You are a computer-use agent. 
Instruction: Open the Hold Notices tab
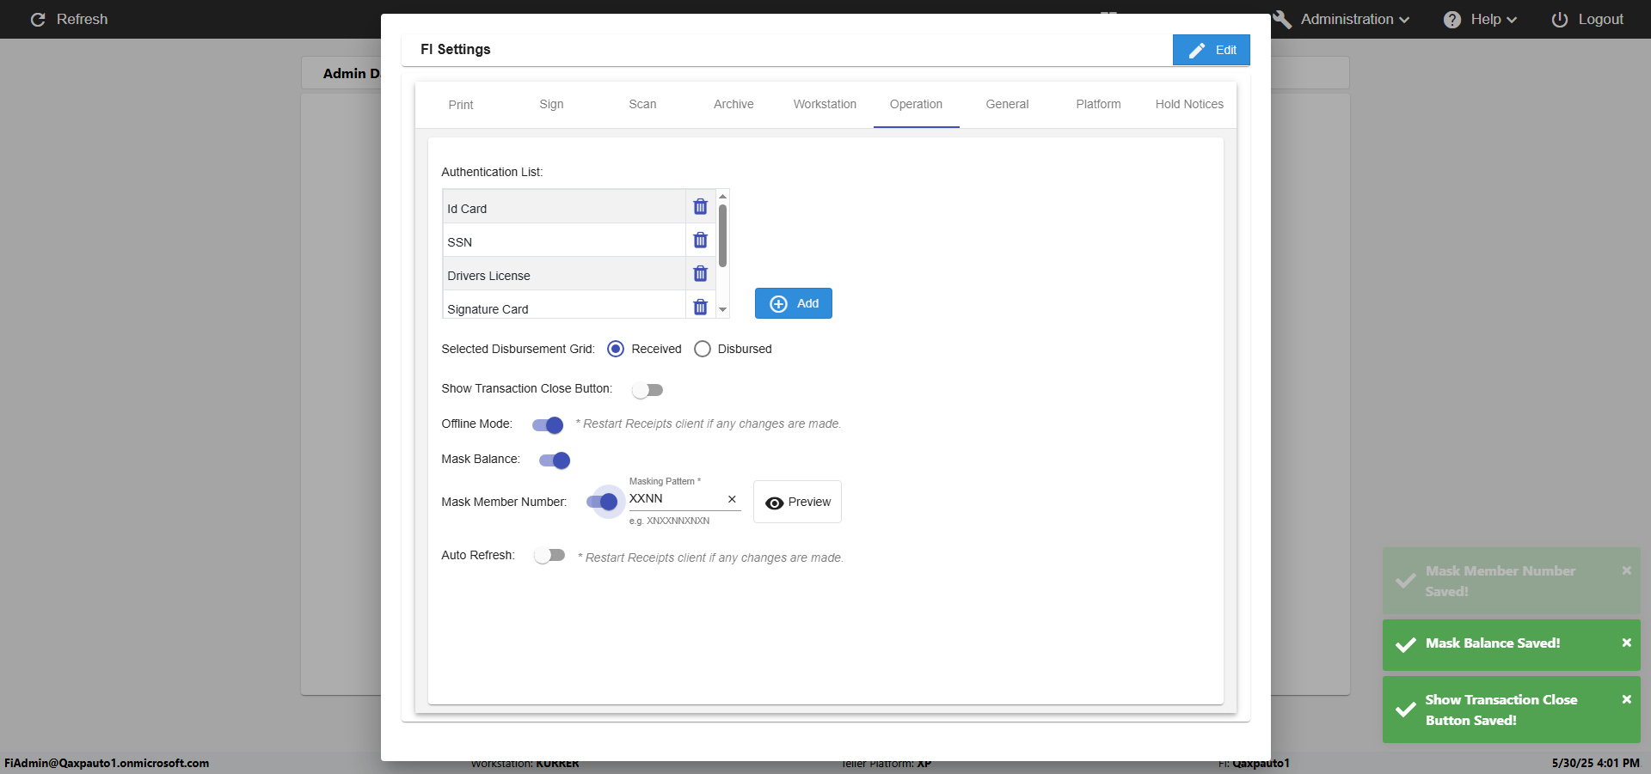click(1189, 104)
